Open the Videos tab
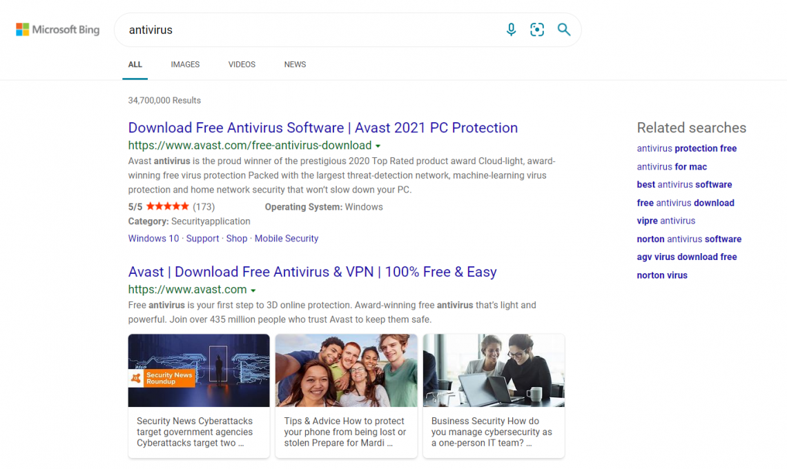Screen dimensions: 787x469 242,65
